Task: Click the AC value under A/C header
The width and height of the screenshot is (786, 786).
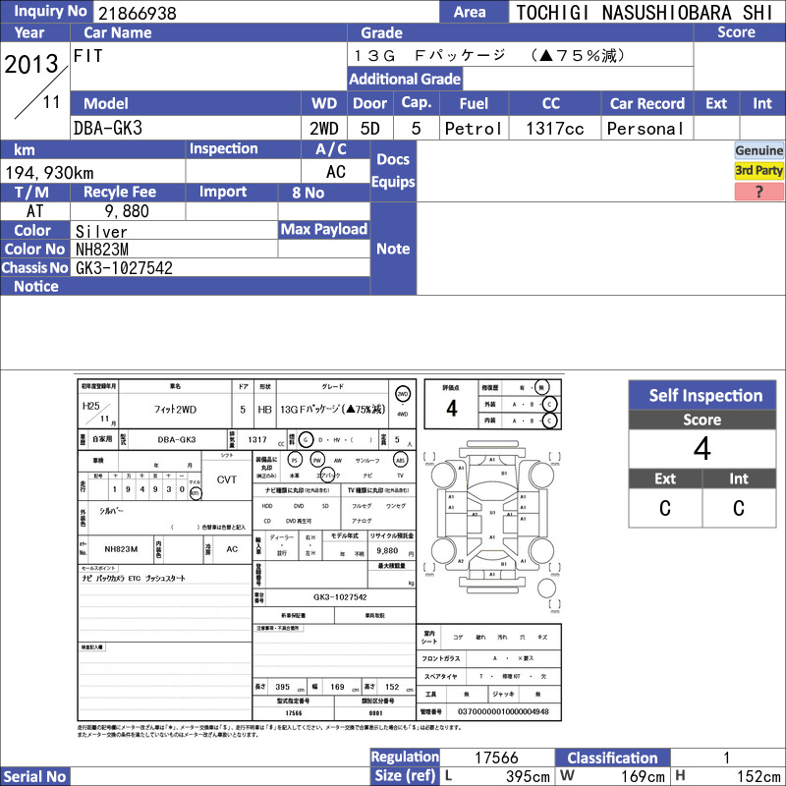Action: [336, 172]
